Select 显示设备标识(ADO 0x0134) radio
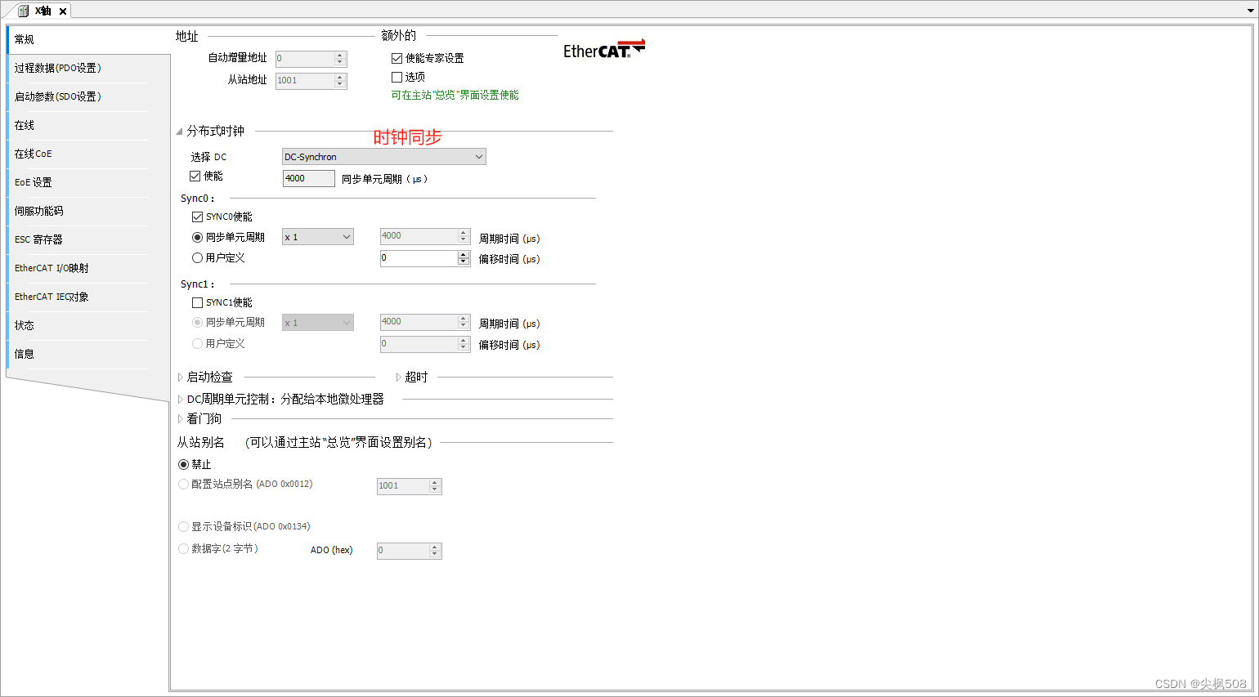This screenshot has height=697, width=1259. click(183, 526)
